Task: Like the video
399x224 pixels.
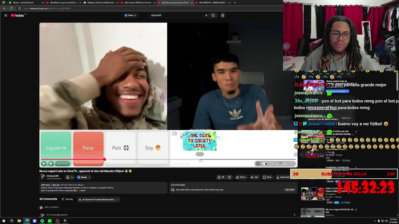Action: pos(221,177)
